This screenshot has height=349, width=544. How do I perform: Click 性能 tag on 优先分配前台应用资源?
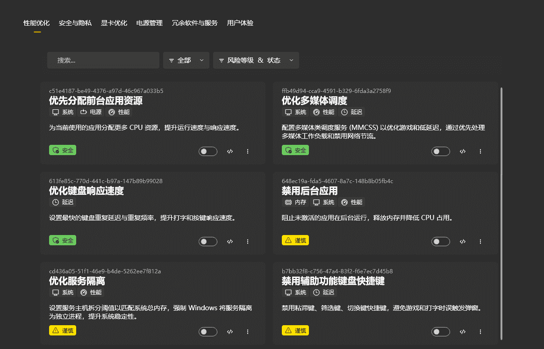(119, 112)
